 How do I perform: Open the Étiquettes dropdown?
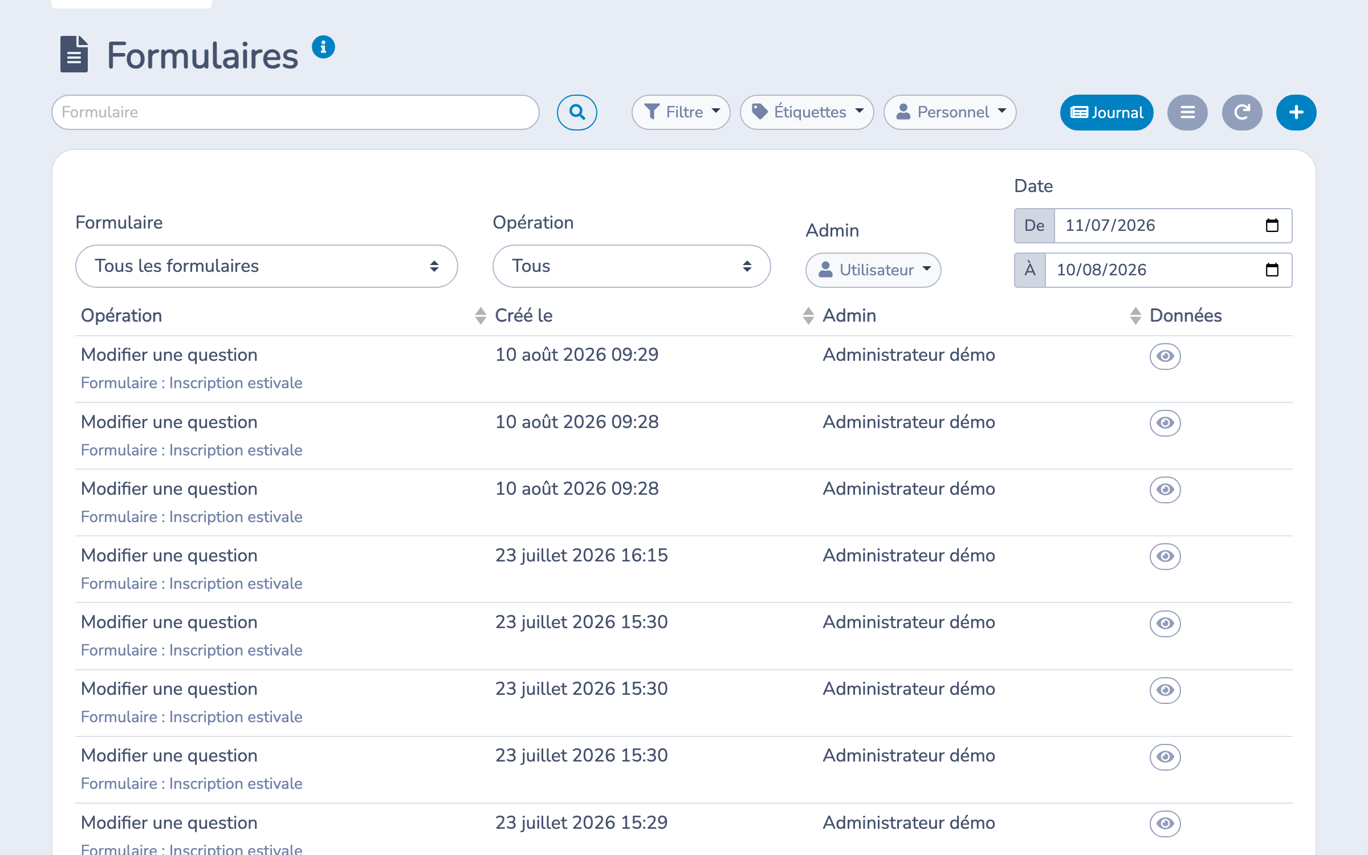[807, 112]
